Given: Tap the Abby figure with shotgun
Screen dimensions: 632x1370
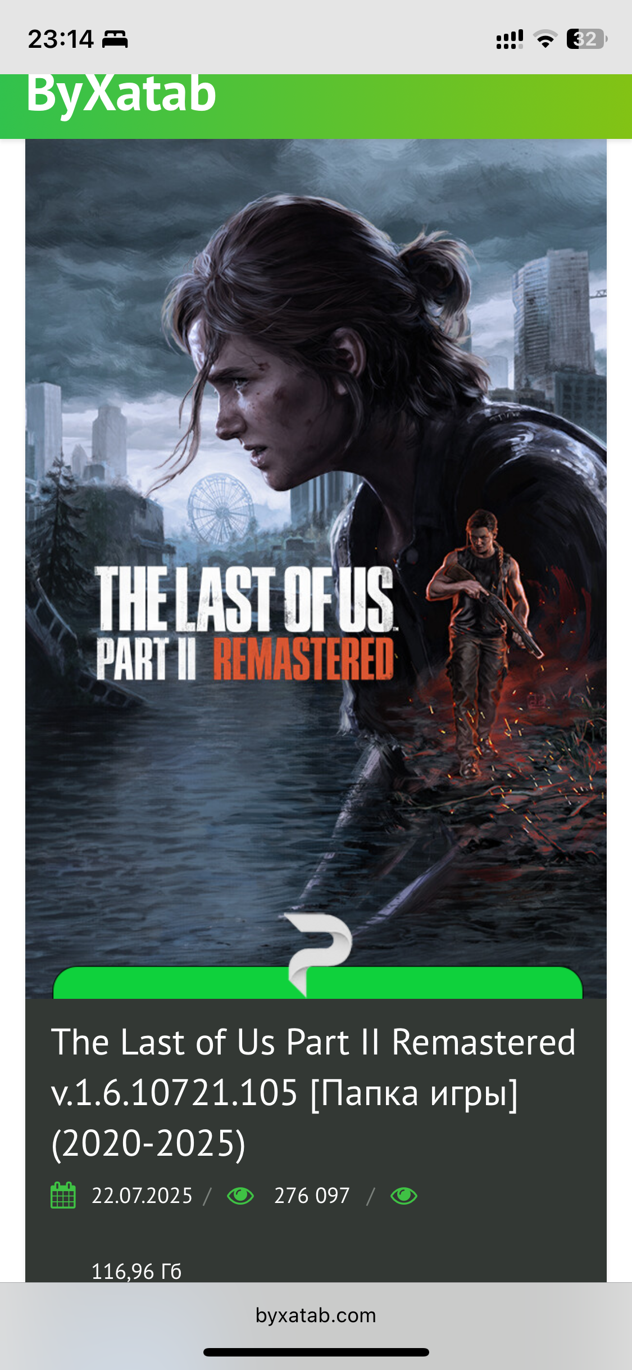Looking at the screenshot, I should pyautogui.click(x=483, y=641).
